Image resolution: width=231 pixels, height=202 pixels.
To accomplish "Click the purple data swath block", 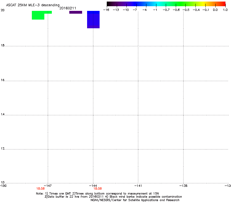I will tap(76, 12).
